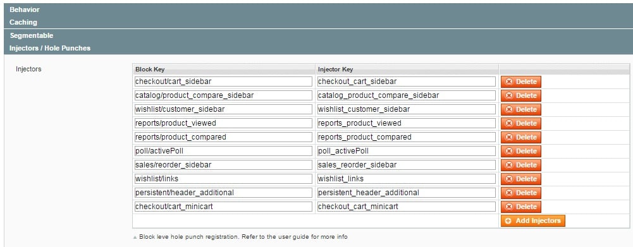Viewport: 633px width, 247px height.
Task: Click the Add Injectors button
Action: [533, 220]
